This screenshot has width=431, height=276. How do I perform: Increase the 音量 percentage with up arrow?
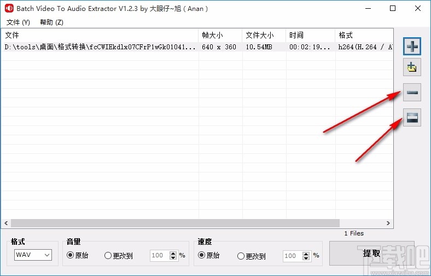173,253
